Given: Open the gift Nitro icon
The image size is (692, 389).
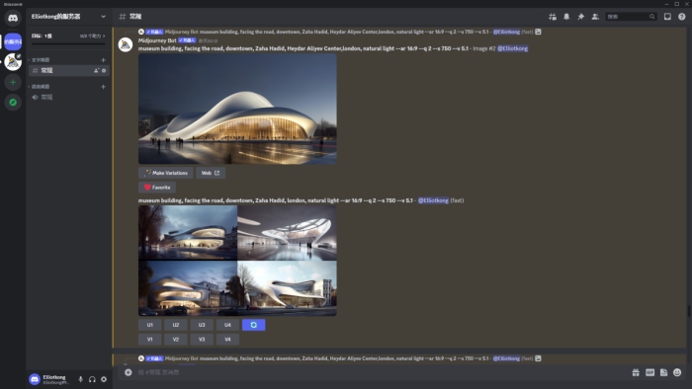Looking at the screenshot, I should (636, 372).
